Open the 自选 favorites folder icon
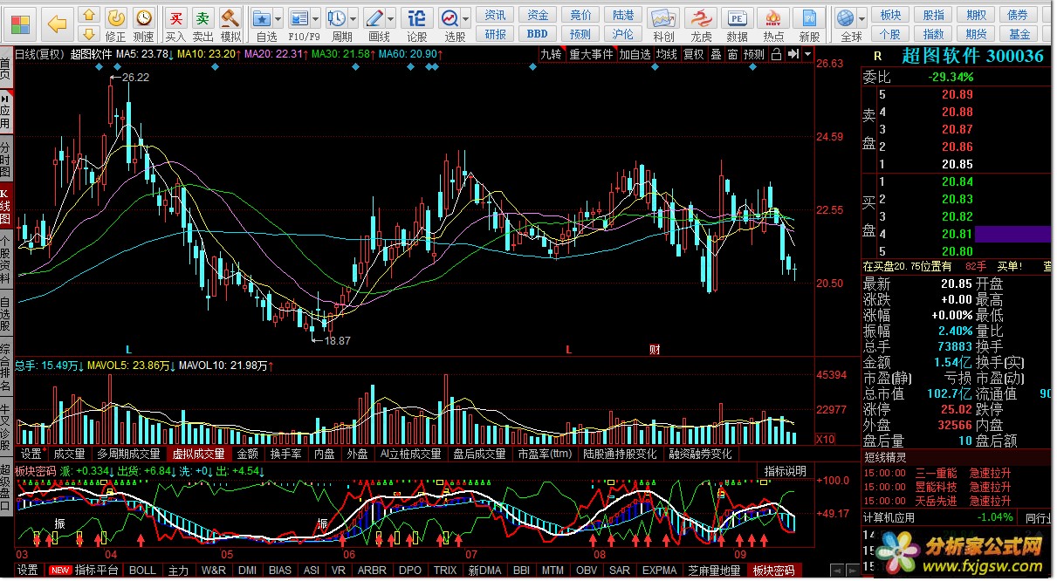The width and height of the screenshot is (1057, 581). pyautogui.click(x=261, y=17)
